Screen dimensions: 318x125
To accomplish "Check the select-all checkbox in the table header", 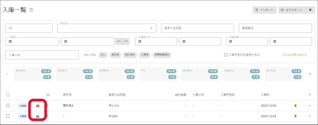I will (8, 95).
